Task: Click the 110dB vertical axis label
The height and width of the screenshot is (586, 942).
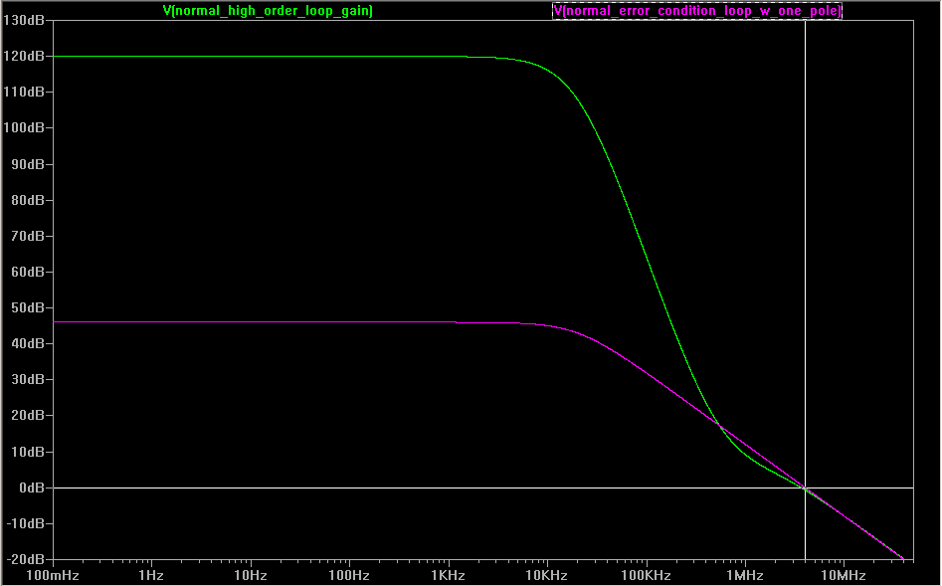Action: coord(24,92)
